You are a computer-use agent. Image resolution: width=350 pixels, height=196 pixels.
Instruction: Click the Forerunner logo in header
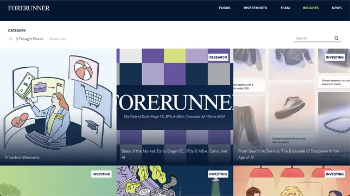(29, 8)
